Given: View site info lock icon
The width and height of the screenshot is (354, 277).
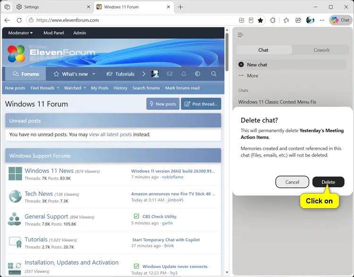Looking at the screenshot, I should tap(31, 20).
